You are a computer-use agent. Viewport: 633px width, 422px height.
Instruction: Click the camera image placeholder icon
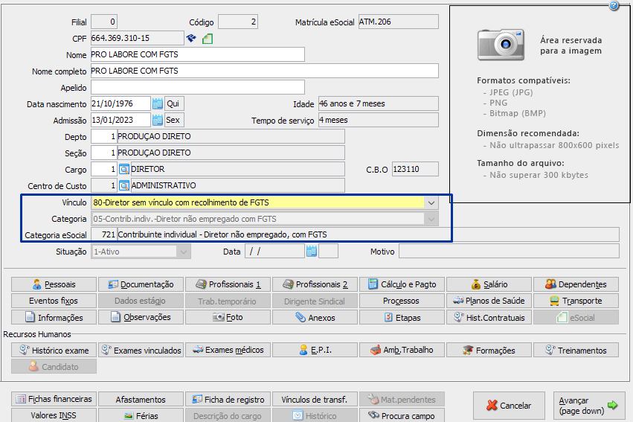pyautogui.click(x=501, y=45)
